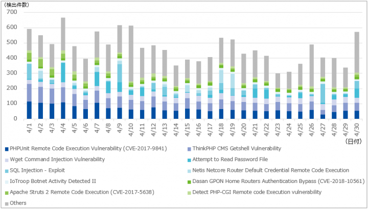
Task: Click the 4/18 date label on axis
Action: [x=221, y=129]
